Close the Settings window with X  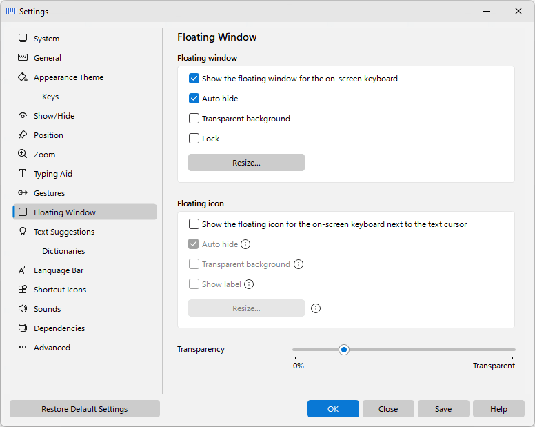518,11
